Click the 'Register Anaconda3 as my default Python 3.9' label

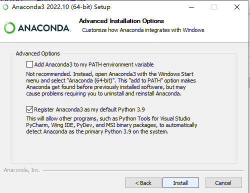[89, 109]
